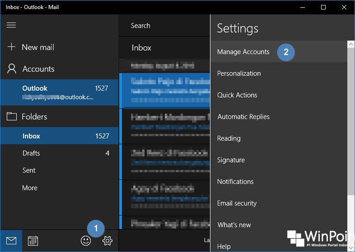Open Personalization settings

click(279, 73)
